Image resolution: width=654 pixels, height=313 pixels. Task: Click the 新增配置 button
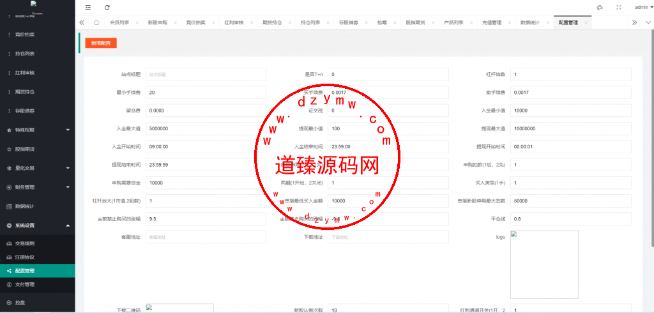pos(101,43)
